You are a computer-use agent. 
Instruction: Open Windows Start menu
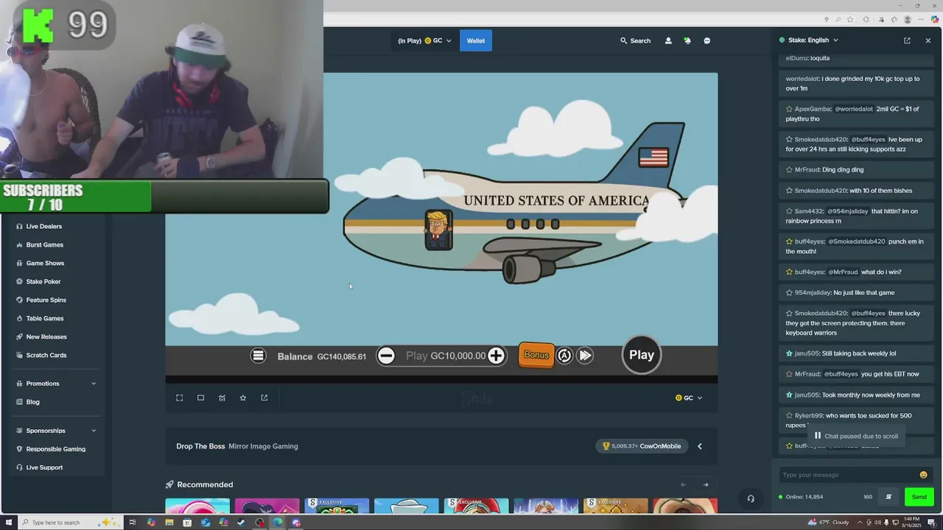click(x=9, y=523)
